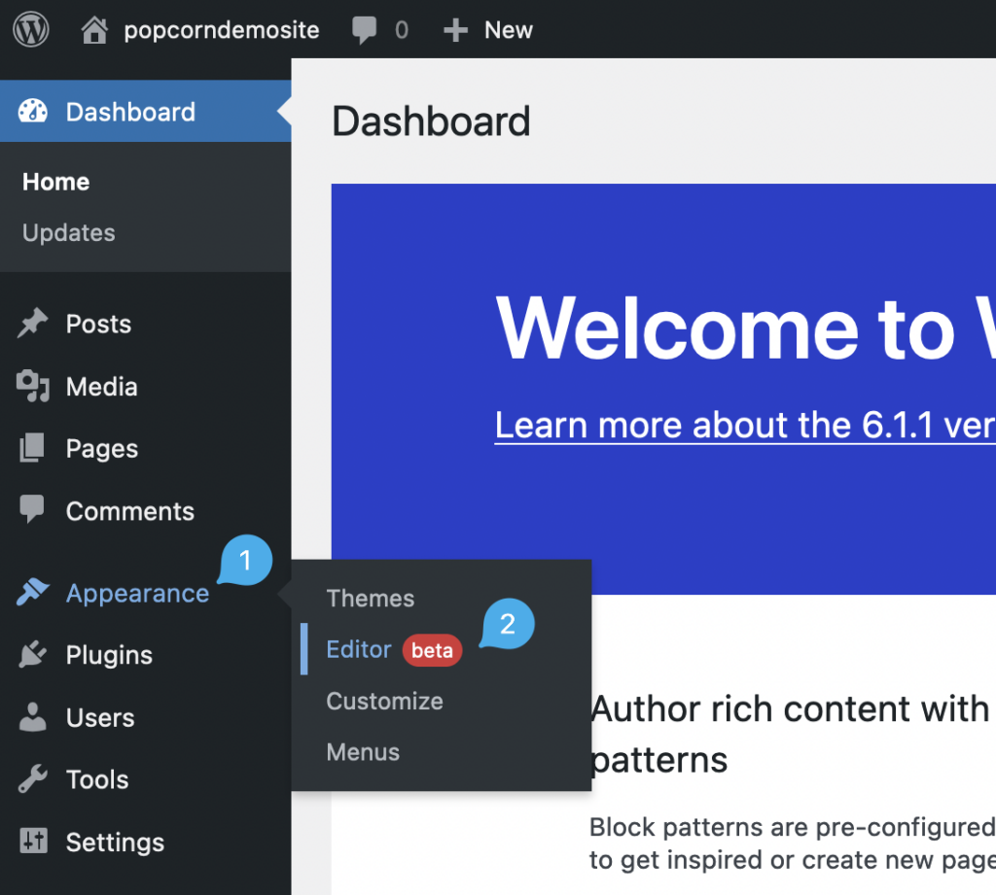Choose Themes in the Appearance submenu
This screenshot has height=895, width=996.
[x=371, y=598]
